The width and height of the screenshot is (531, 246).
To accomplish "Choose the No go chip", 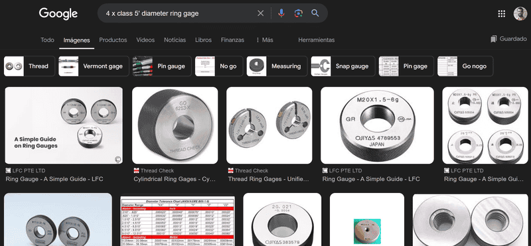I will click(x=219, y=66).
